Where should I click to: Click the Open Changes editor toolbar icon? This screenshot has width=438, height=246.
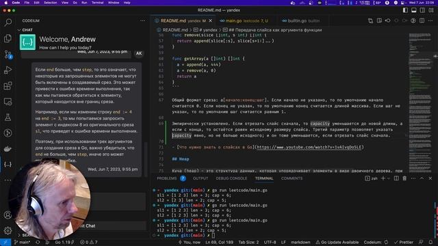[x=370, y=20]
